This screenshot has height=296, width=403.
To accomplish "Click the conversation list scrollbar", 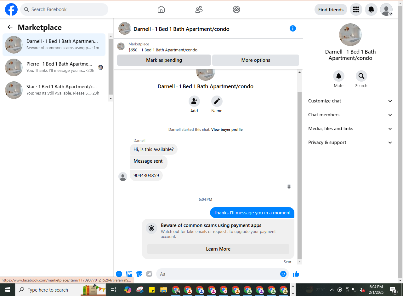I will 111,67.
